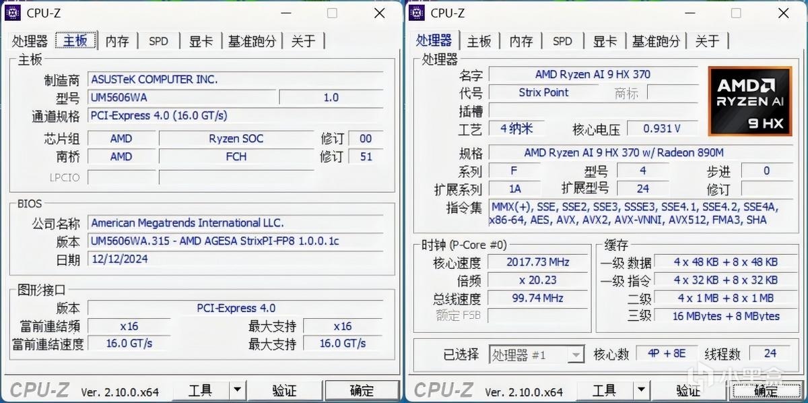Switch to 内存 tab in left window

[x=117, y=41]
